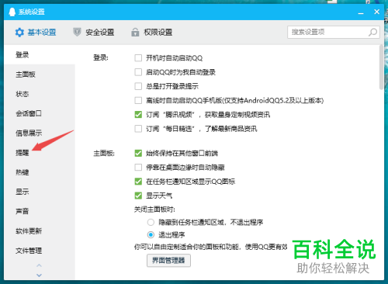This screenshot has height=284, width=388.
Task: Click the 界面管理器 button
Action: click(x=168, y=260)
